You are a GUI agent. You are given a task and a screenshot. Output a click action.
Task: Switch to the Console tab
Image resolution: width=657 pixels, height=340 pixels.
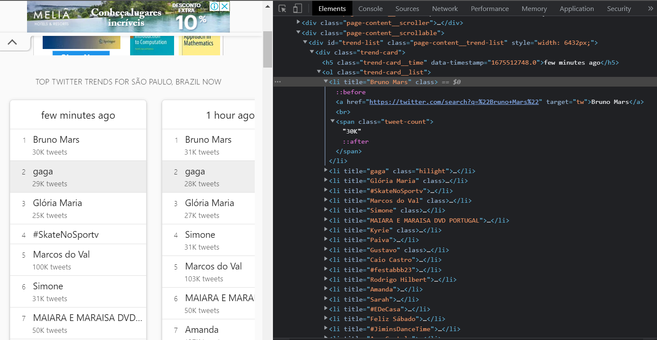pyautogui.click(x=371, y=8)
